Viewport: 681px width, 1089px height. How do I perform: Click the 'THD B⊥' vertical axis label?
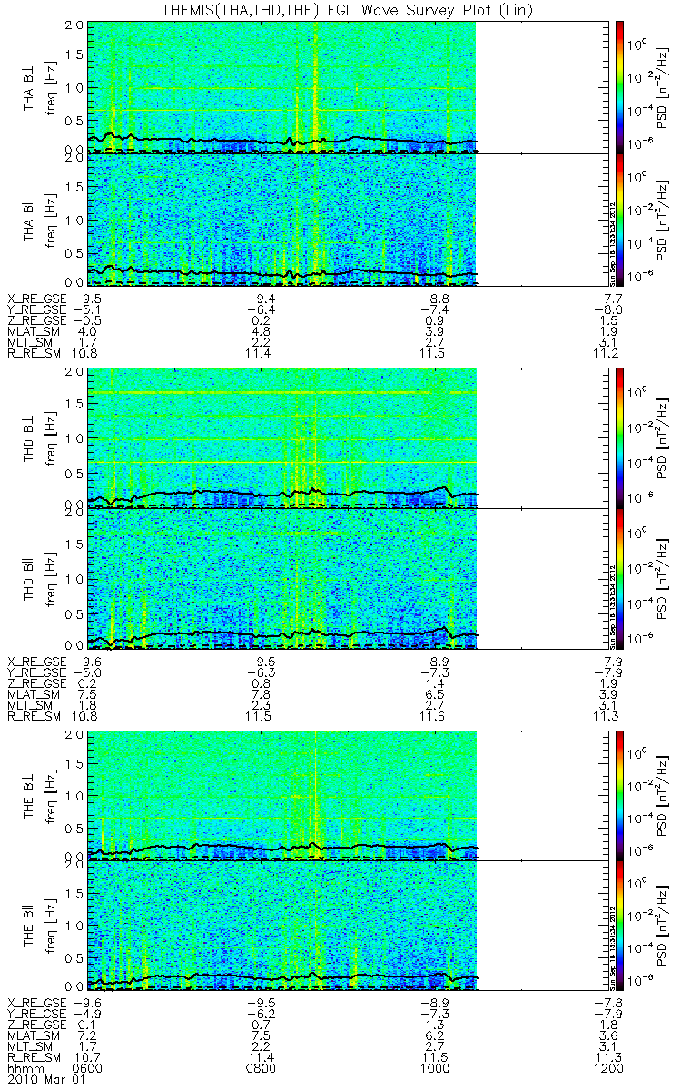click(29, 438)
